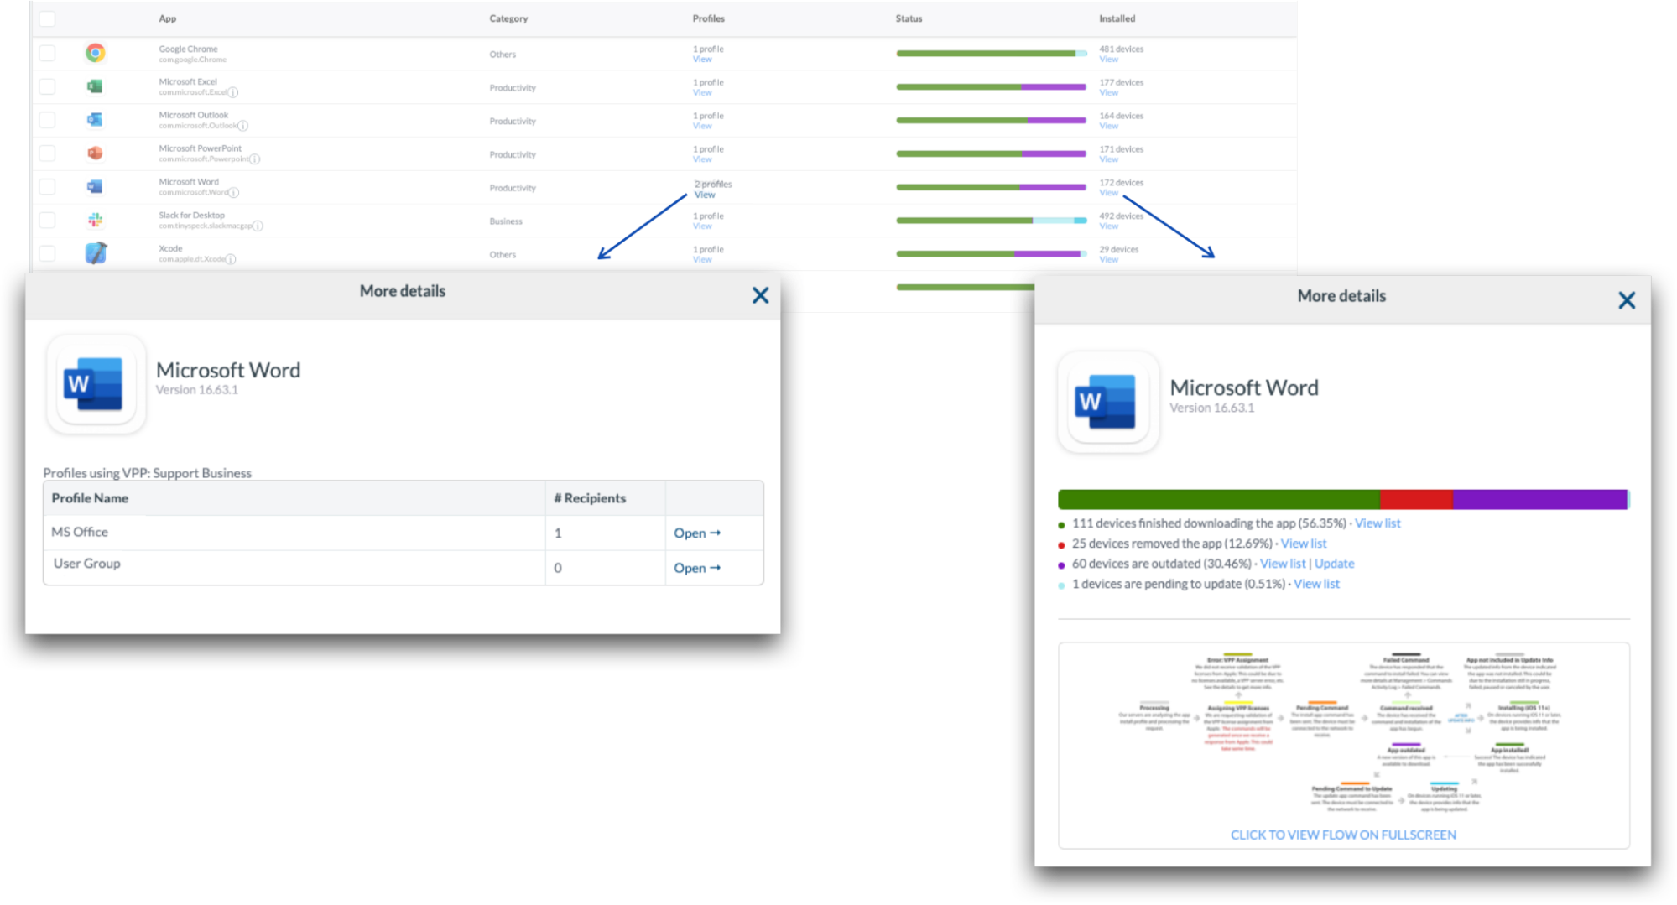Click the Google Chrome app icon
This screenshot has height=905, width=1677.
96,54
